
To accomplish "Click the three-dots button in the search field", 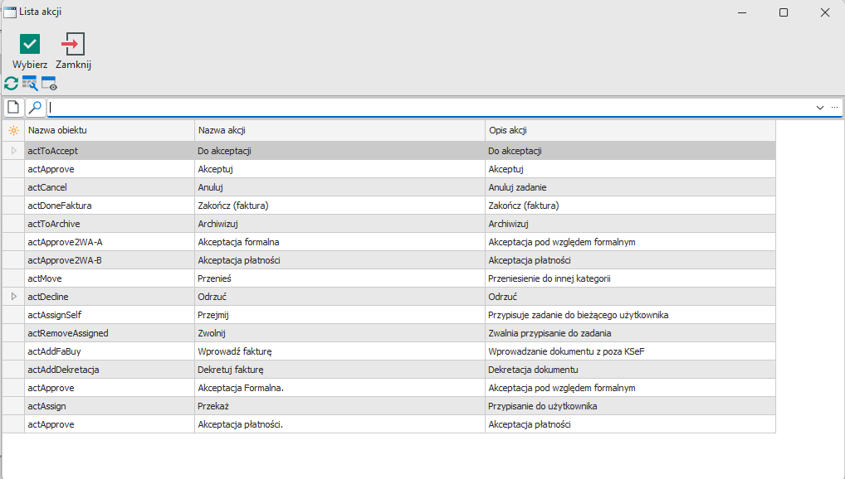I will click(834, 108).
